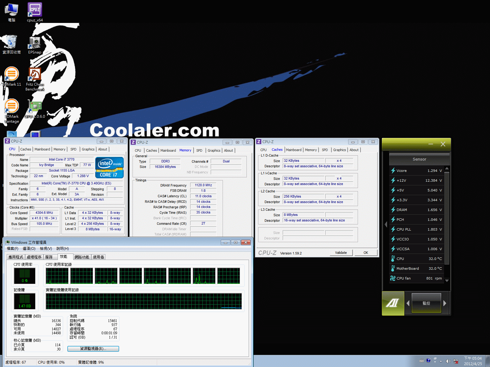Screen dimensions: 490x367
Task: Click the CPU PLL lightning icon
Action: tap(393, 229)
